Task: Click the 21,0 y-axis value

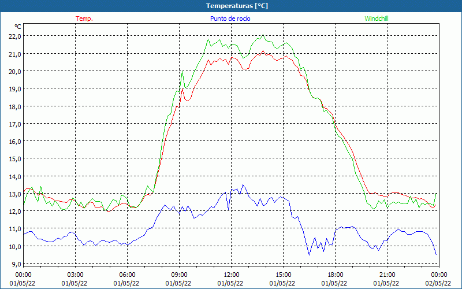Action: [16, 54]
